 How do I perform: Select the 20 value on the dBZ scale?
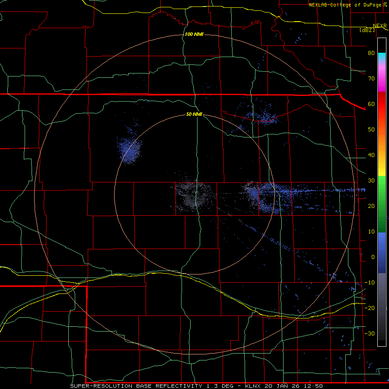click(371, 206)
